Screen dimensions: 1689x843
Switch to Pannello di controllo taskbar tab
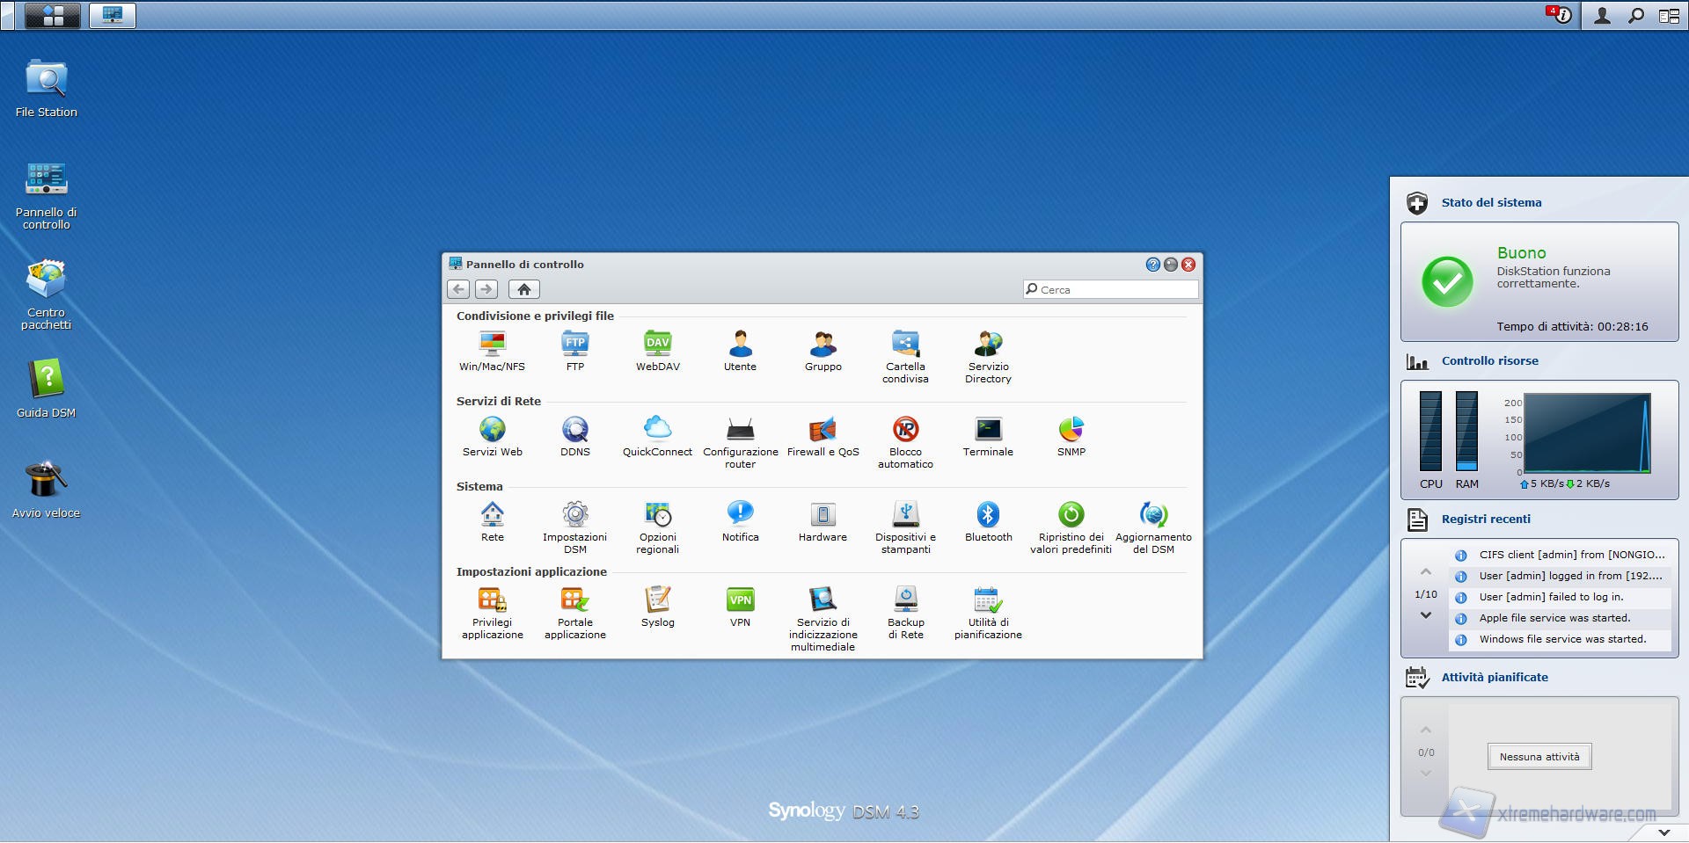click(x=113, y=15)
